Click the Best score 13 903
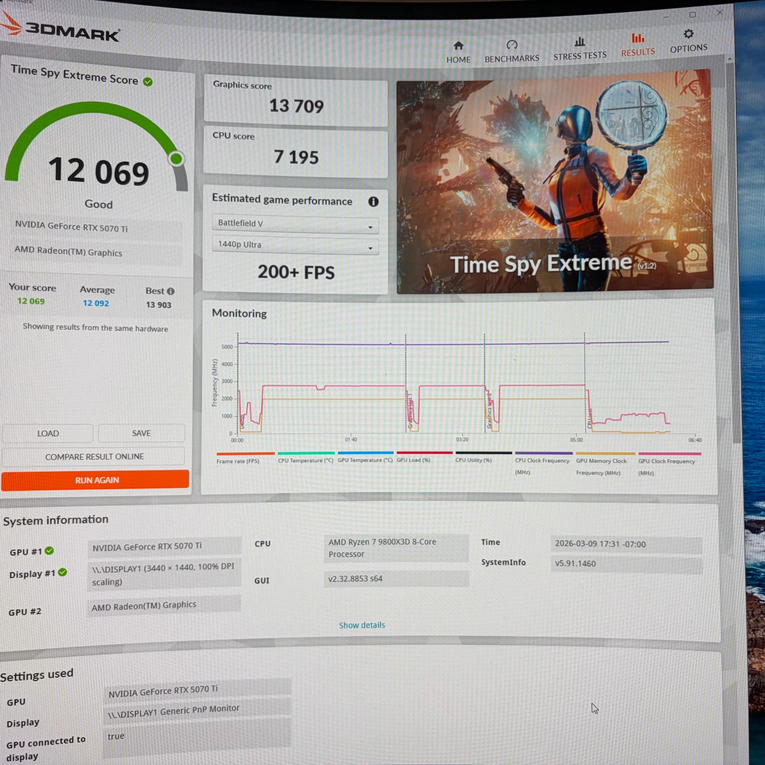Screen dimensions: 765x765 tap(158, 305)
